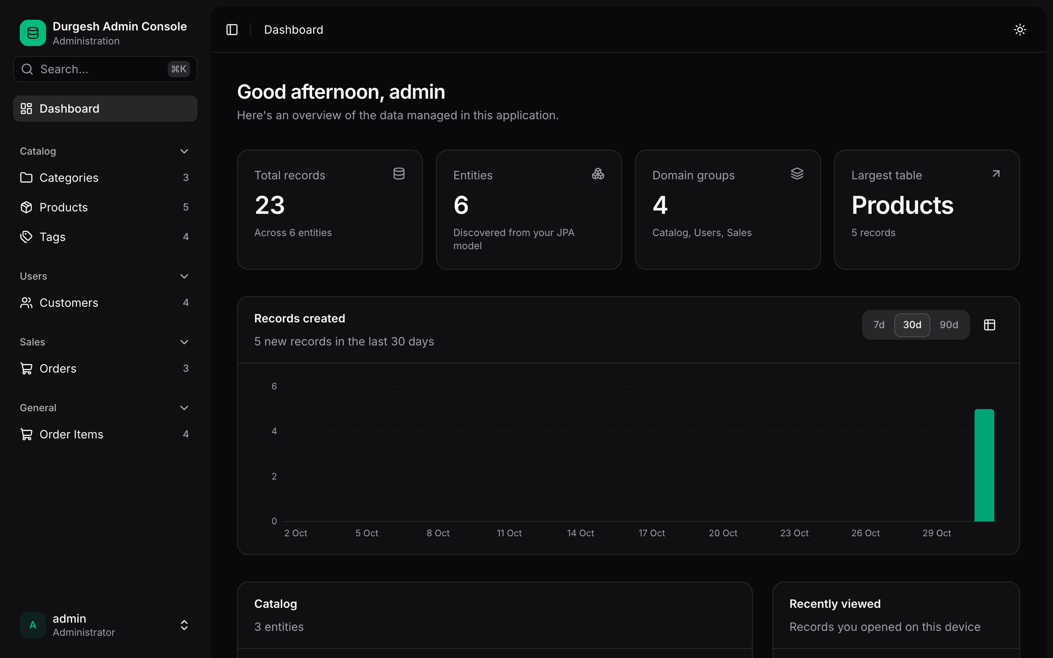
Task: Click the Records created heading
Action: [300, 318]
